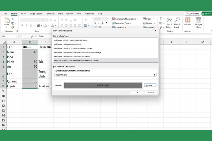The width and height of the screenshot is (212, 141).
Task: Toggle Italic formatting in the ribbon
Action: 26,25
